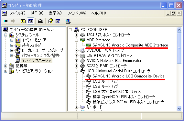
Task: Collapse the USB (Universal Serial Bus) コントローラ node
Action: click(x=76, y=71)
